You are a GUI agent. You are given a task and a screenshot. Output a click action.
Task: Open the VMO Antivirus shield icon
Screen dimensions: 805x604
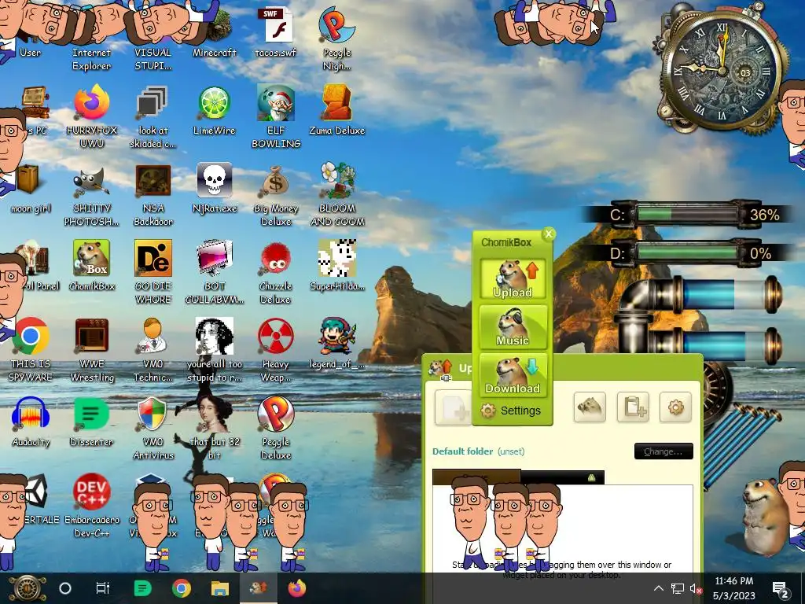click(153, 427)
